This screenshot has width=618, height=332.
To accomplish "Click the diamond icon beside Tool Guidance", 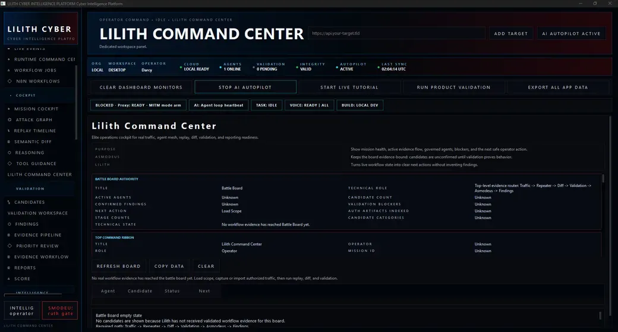I will (10, 163).
